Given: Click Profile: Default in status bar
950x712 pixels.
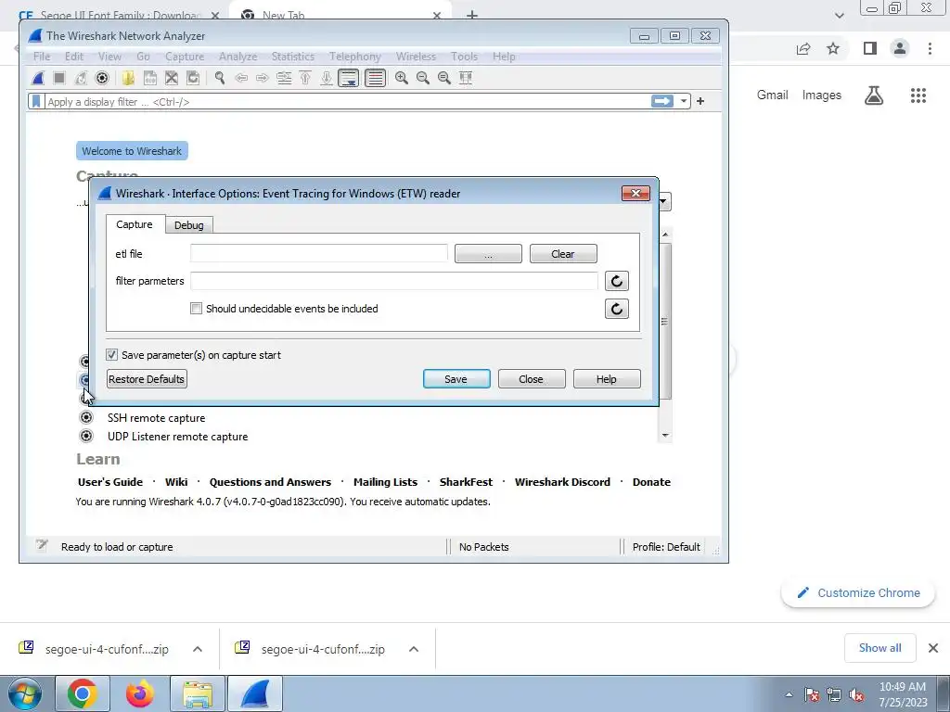Looking at the screenshot, I should point(666,547).
